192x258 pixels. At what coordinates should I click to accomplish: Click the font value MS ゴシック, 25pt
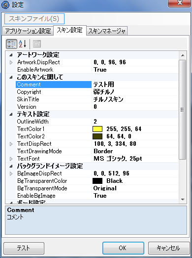(118, 159)
